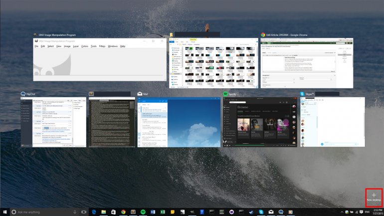Click the HipChat speech bubble icon above its thumbnail
Image resolution: width=384 pixels, height=216 pixels.
23,94
